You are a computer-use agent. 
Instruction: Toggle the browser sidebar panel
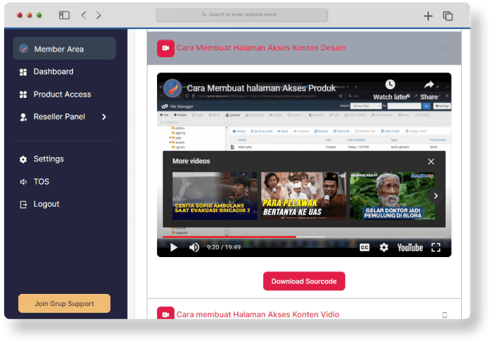pyautogui.click(x=64, y=15)
